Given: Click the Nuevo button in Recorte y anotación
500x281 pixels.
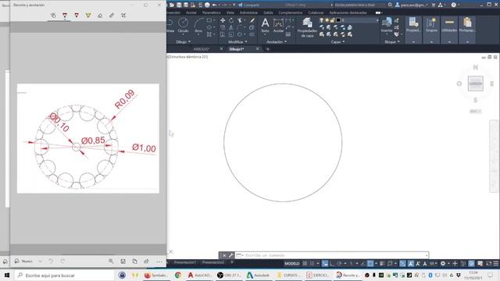Looking at the screenshot, I should pos(24,261).
